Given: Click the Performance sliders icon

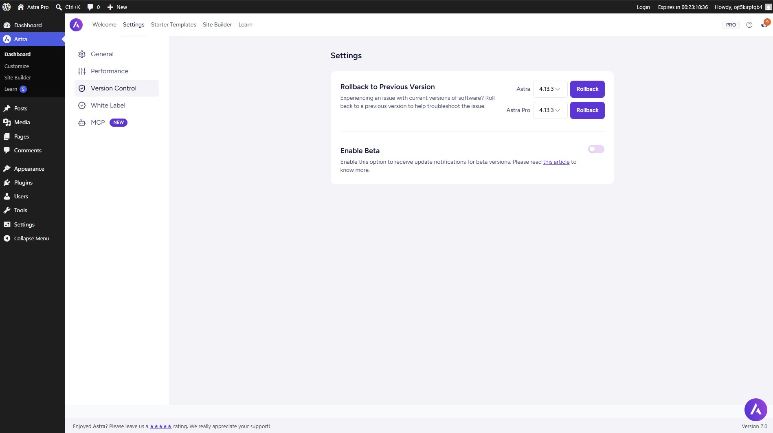Looking at the screenshot, I should 82,71.
